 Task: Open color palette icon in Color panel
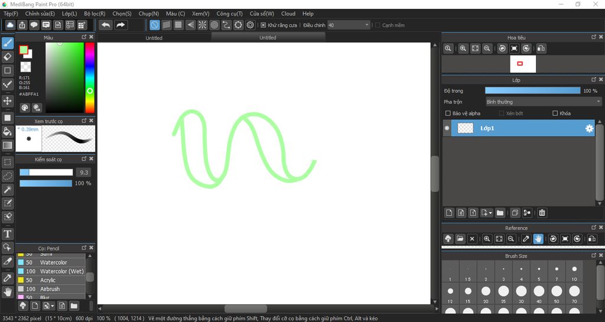[x=25, y=108]
